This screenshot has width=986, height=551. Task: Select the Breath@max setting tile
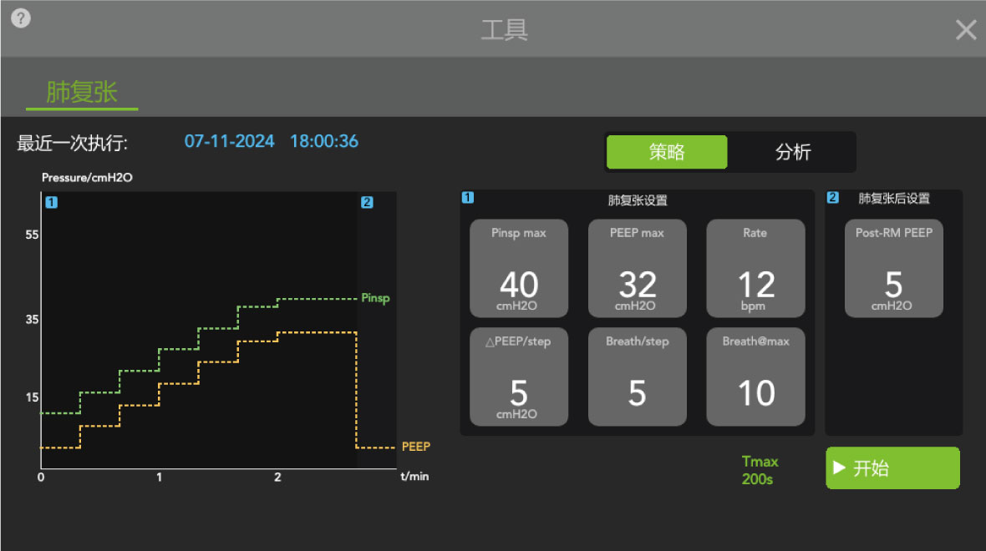coord(756,377)
